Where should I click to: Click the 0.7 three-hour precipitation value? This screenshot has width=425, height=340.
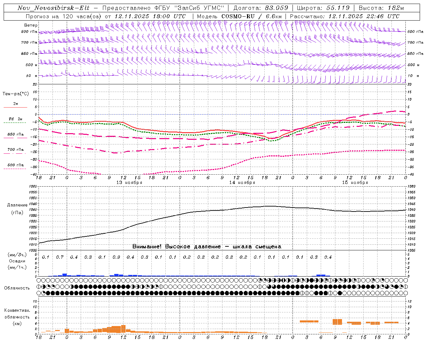60,257
